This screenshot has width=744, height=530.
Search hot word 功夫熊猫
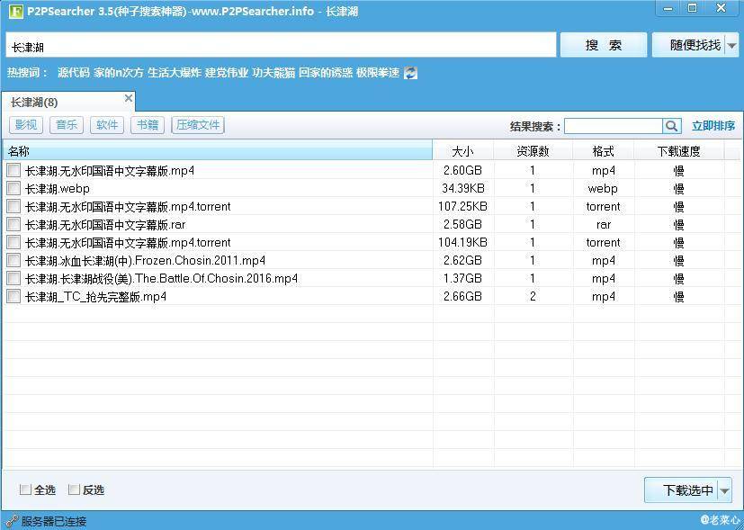[x=273, y=73]
